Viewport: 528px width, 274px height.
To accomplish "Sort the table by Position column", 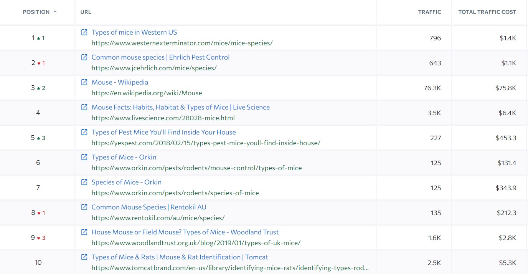I will coord(40,12).
